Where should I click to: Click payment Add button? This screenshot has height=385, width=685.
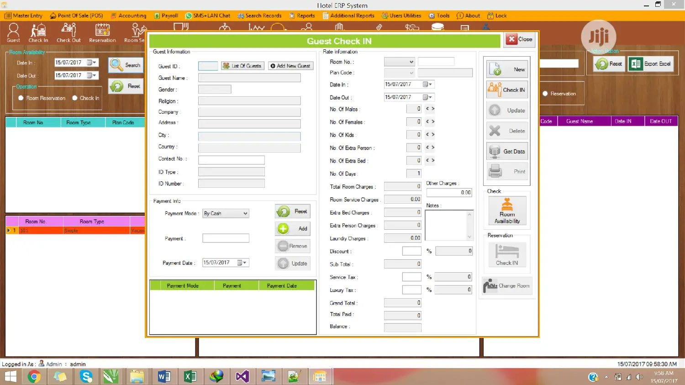pos(293,229)
